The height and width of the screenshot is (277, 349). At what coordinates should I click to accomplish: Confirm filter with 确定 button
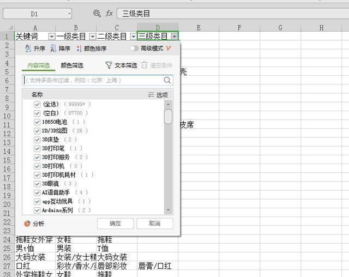[x=115, y=224]
